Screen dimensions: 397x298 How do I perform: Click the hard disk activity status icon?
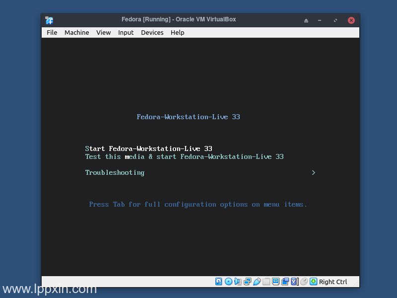219,282
